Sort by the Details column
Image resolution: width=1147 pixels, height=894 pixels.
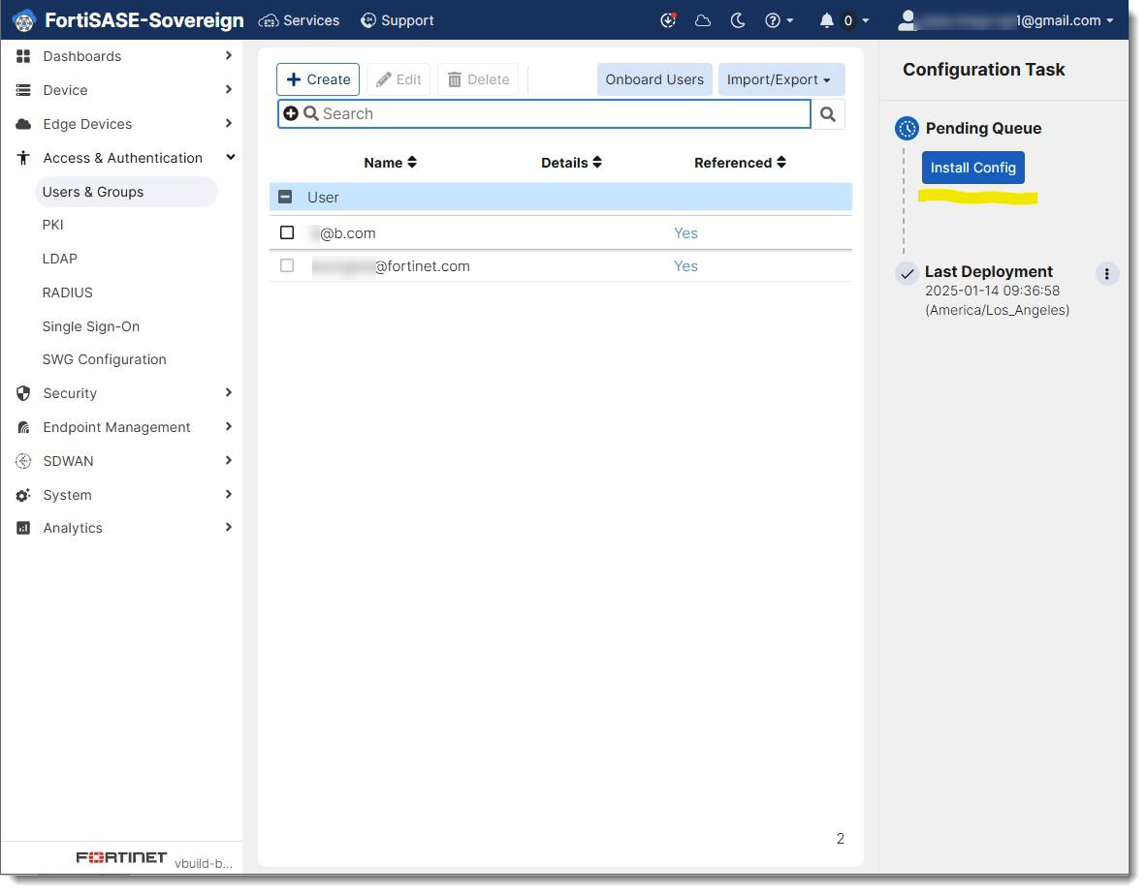(x=571, y=163)
